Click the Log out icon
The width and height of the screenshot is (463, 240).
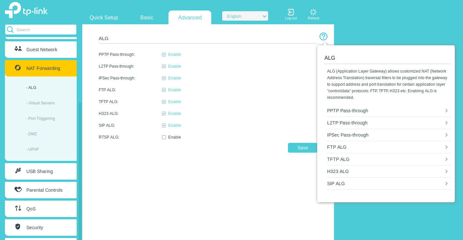pyautogui.click(x=291, y=12)
